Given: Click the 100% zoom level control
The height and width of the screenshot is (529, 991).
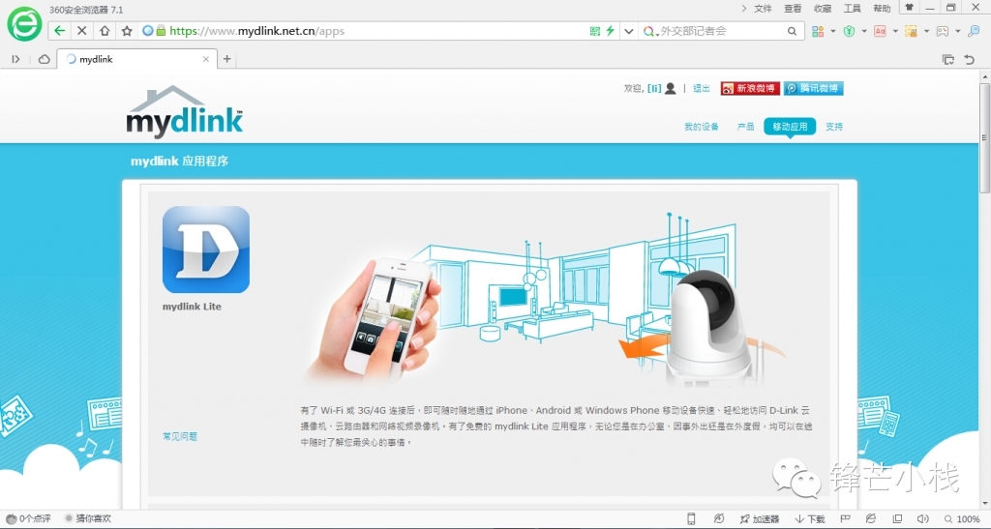Looking at the screenshot, I should coord(963,519).
